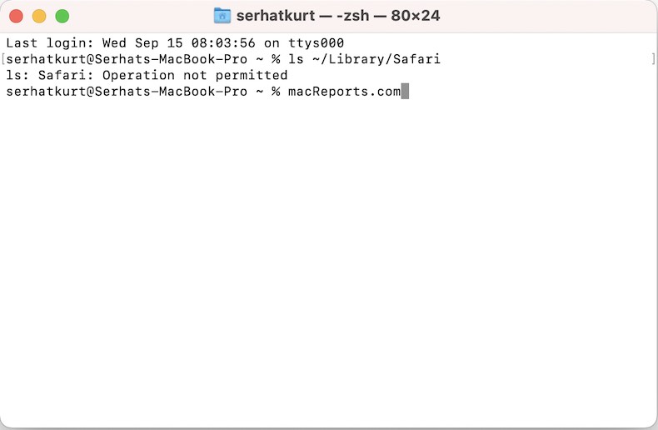Click the green full-screen window button

pos(62,17)
